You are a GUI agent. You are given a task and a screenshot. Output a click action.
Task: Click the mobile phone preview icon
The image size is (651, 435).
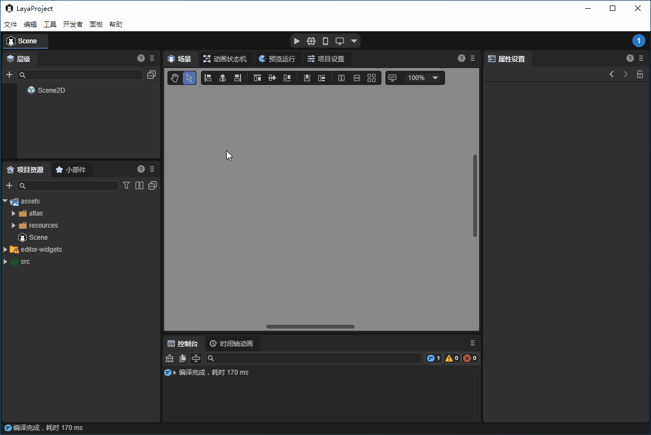click(x=325, y=41)
